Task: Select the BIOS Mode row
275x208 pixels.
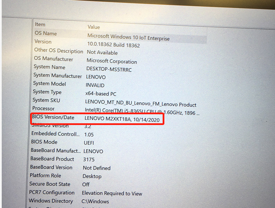Action: [x=44, y=142]
